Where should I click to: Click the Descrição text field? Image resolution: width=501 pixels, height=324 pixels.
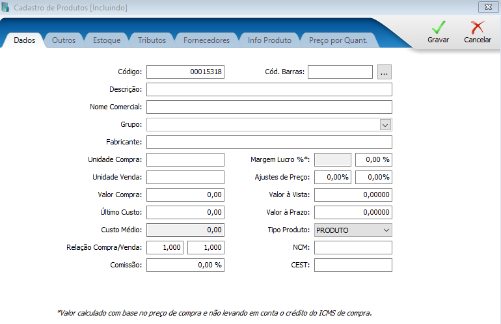coord(269,89)
